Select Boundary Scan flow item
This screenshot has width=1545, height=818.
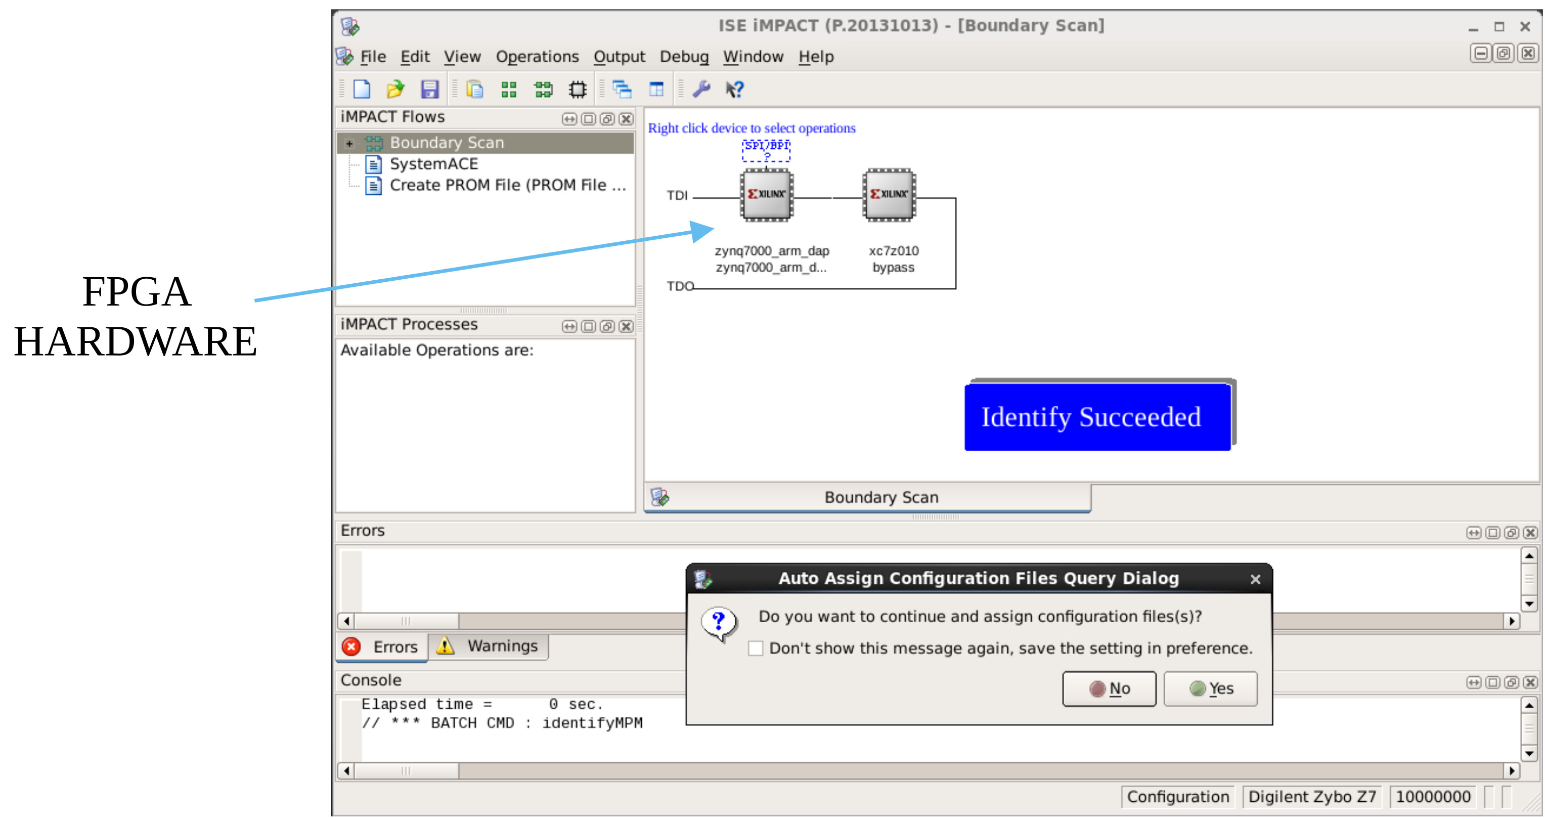(447, 142)
